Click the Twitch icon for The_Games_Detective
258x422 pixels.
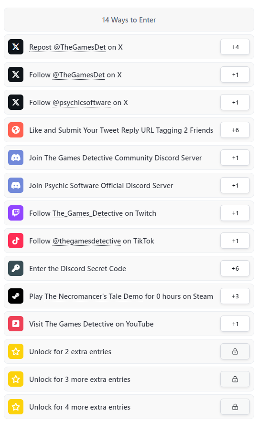16,213
